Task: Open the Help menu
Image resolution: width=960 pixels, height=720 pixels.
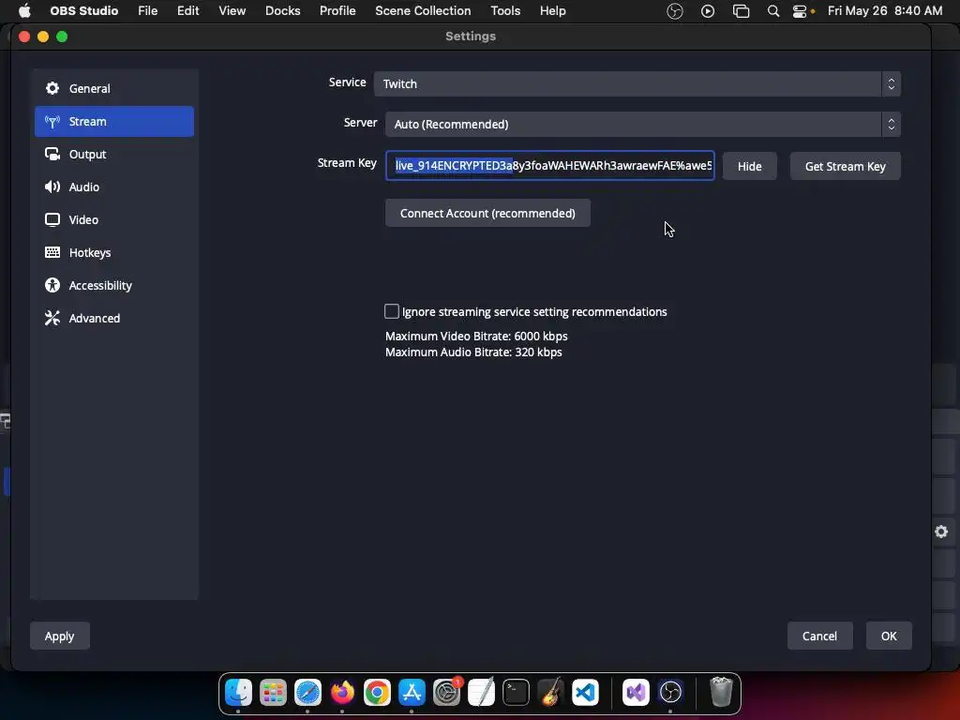Action: click(552, 11)
